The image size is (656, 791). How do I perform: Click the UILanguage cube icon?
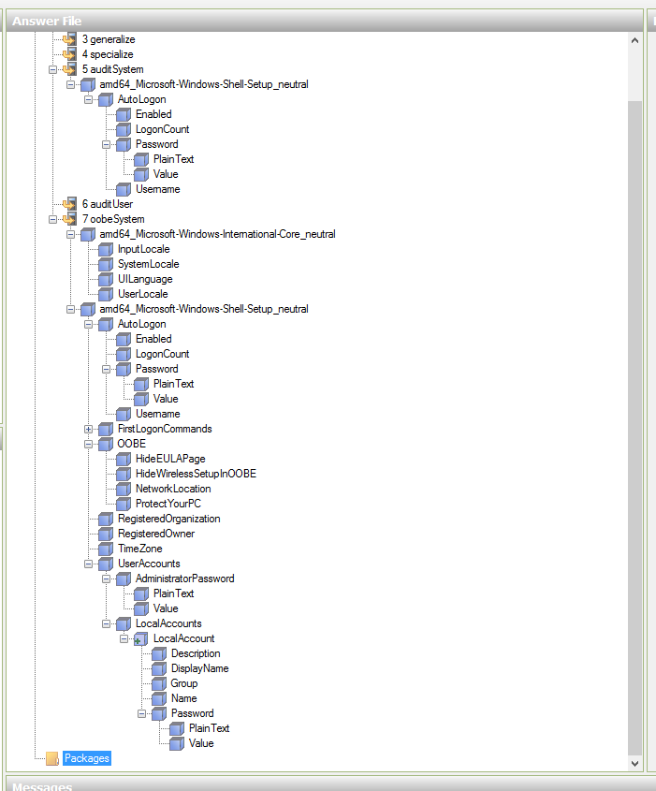point(106,280)
